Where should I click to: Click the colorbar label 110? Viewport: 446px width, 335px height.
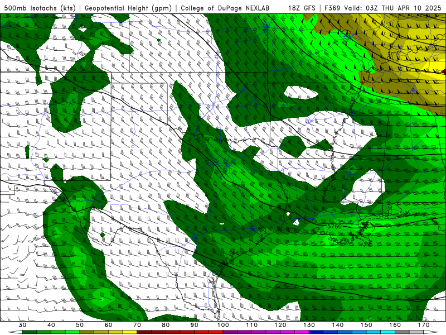252,325
